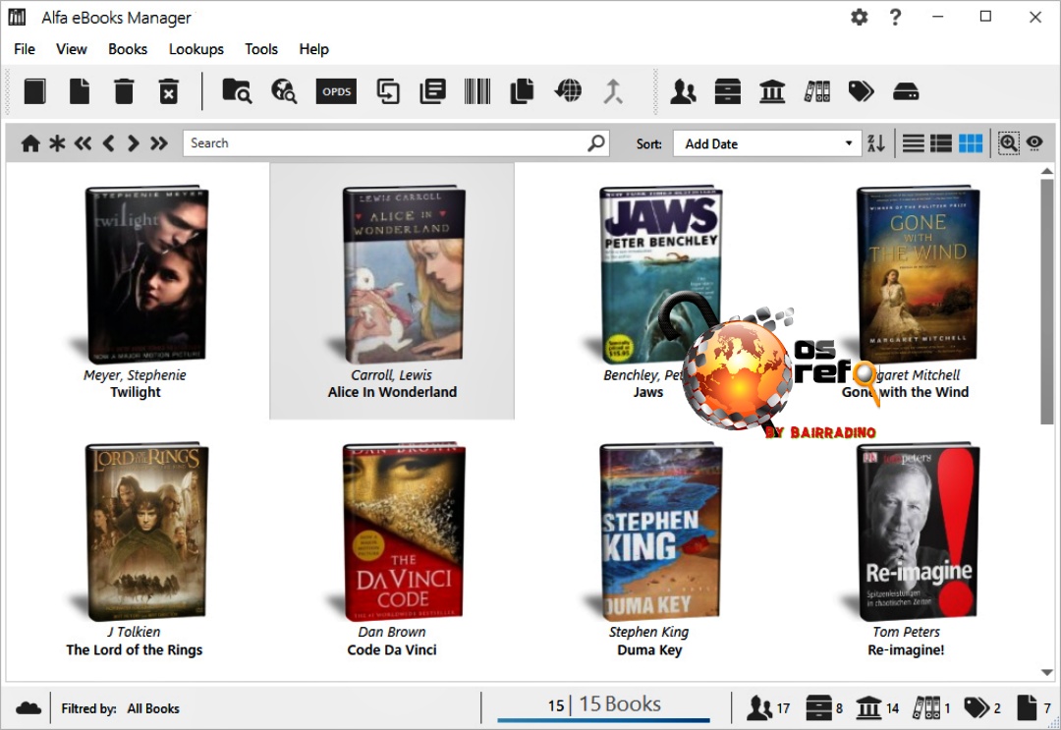Go to previous page arrow
The height and width of the screenshot is (730, 1061).
point(108,143)
